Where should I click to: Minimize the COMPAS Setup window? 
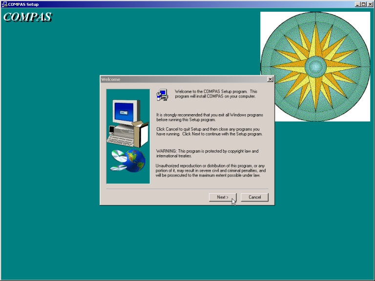pos(357,4)
